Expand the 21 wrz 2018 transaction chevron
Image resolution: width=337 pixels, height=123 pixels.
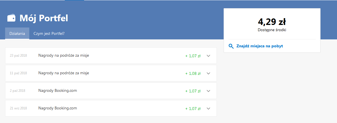coord(208,109)
